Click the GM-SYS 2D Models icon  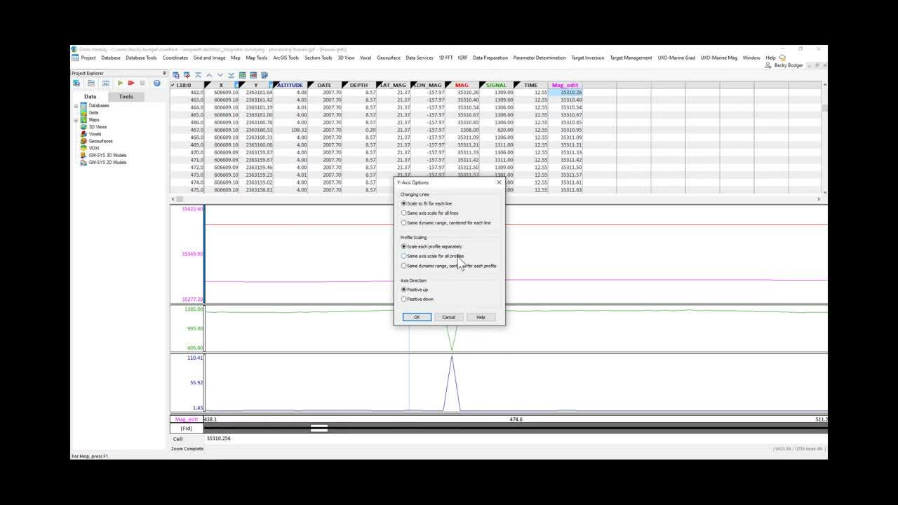83,162
